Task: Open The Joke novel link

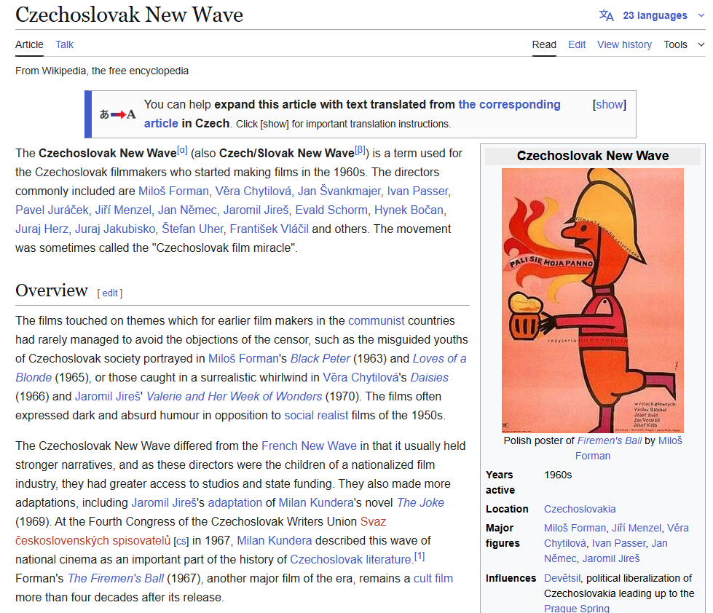Action: tap(421, 502)
